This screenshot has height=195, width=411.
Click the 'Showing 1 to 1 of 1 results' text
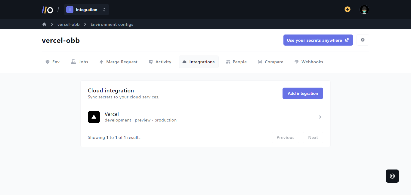114,137
